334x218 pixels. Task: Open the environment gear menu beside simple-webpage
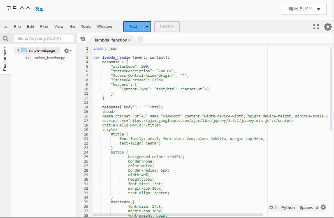coord(67,50)
